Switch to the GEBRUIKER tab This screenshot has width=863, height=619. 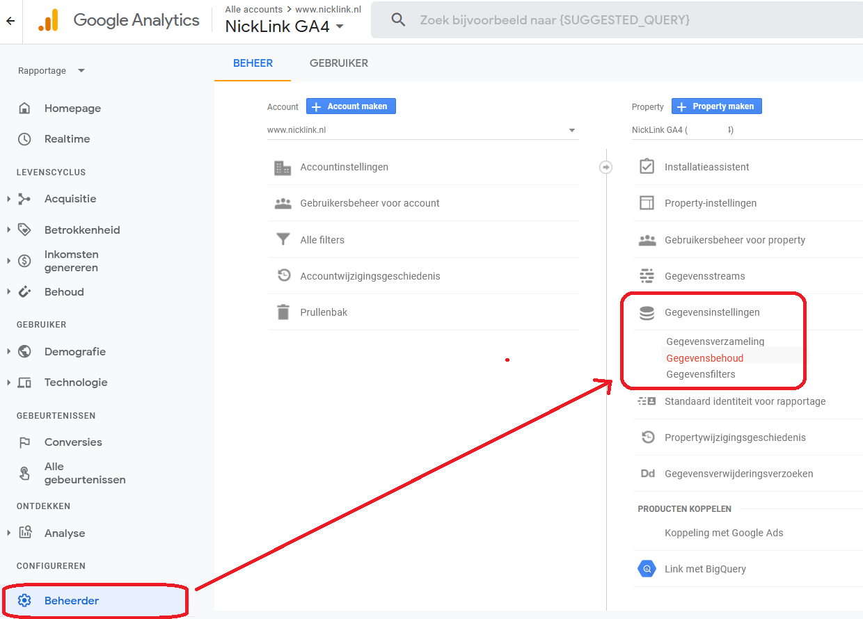(338, 63)
